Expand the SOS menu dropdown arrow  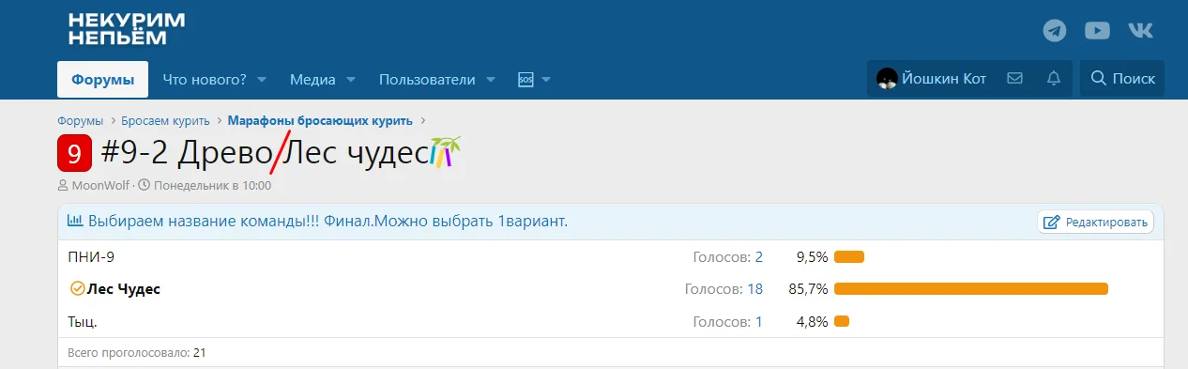[x=545, y=80]
